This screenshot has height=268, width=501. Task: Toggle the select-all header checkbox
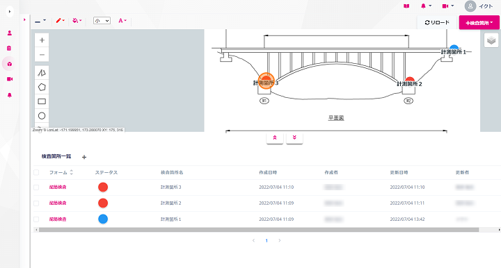(x=36, y=172)
